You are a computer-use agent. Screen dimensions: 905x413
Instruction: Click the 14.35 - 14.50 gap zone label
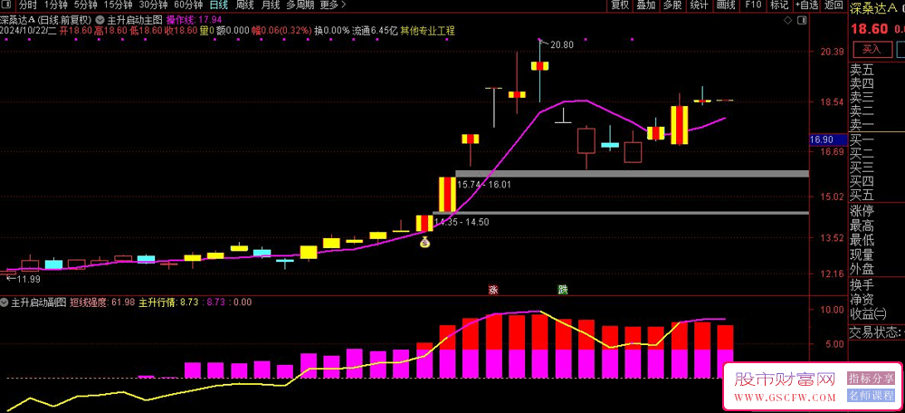click(462, 222)
